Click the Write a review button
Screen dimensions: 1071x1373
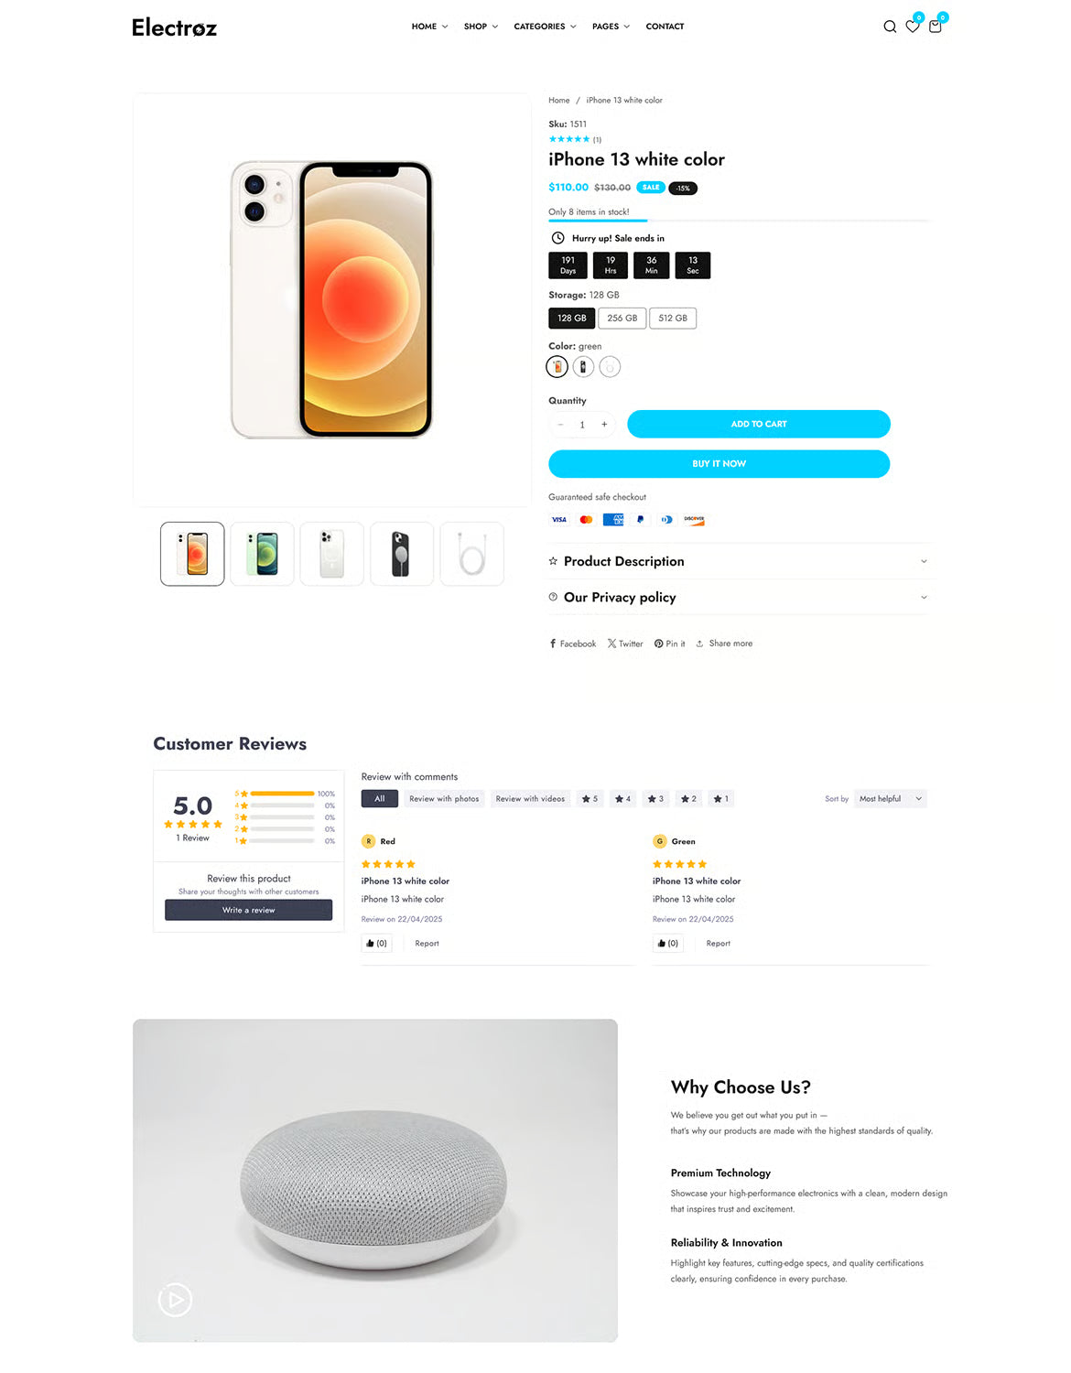[247, 909]
